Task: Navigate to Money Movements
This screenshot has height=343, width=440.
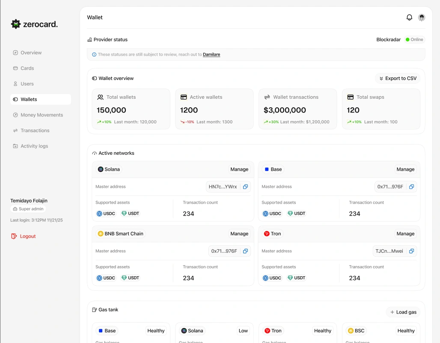Action: 40,115
